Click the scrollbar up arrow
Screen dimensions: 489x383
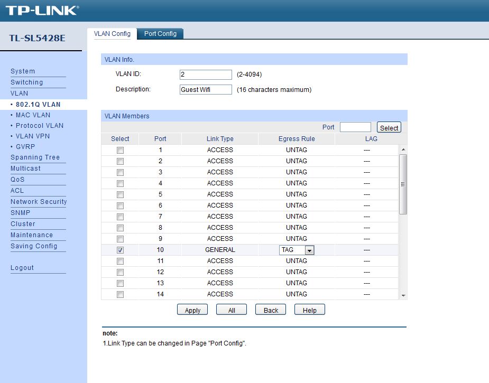point(403,150)
